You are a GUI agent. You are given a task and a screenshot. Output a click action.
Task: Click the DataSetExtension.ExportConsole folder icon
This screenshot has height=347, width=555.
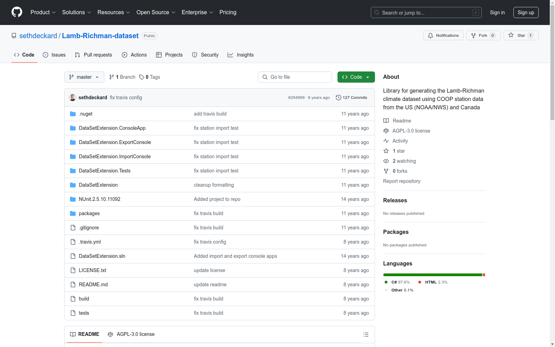[73, 142]
